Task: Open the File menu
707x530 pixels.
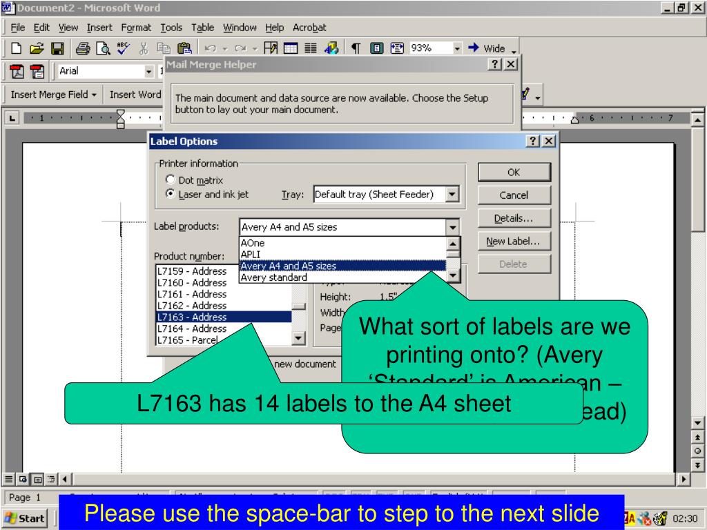Action: [x=17, y=28]
